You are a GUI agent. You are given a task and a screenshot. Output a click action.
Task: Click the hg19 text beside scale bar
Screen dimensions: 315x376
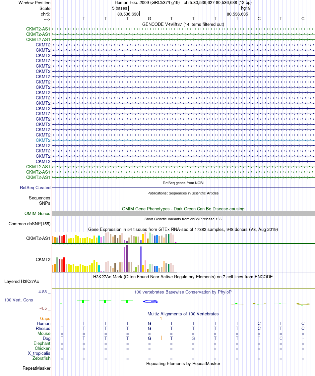pyautogui.click(x=246, y=8)
